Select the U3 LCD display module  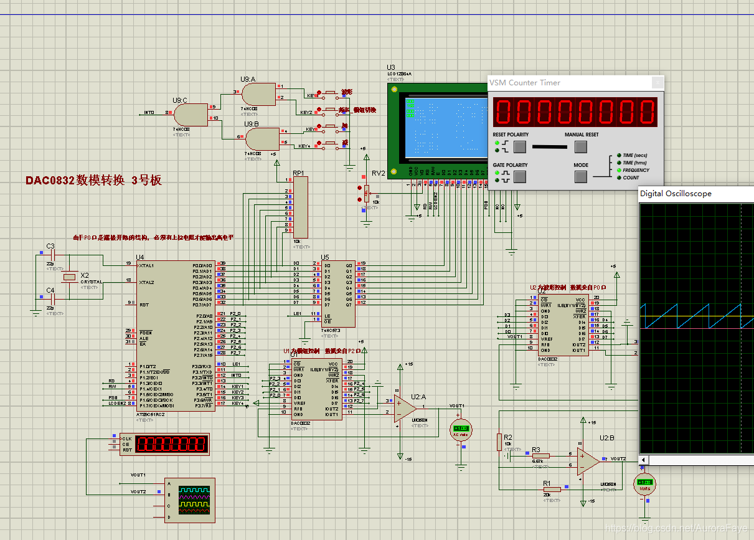click(438, 131)
